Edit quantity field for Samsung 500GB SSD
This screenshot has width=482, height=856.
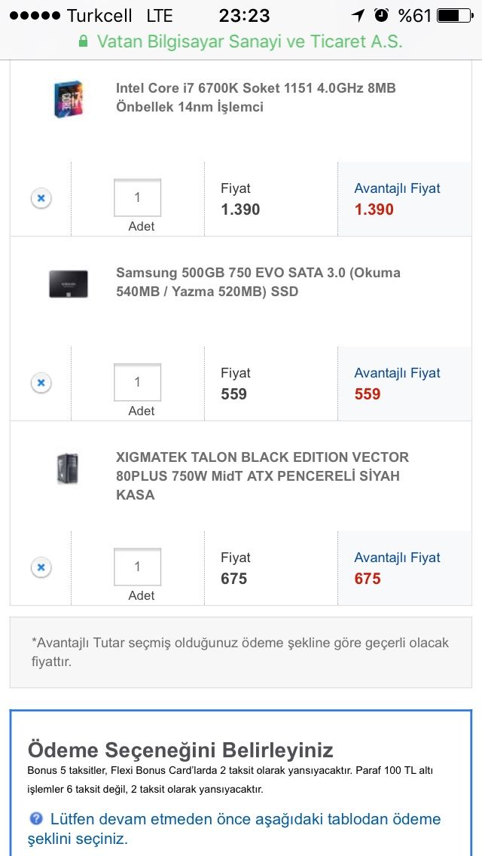137,382
